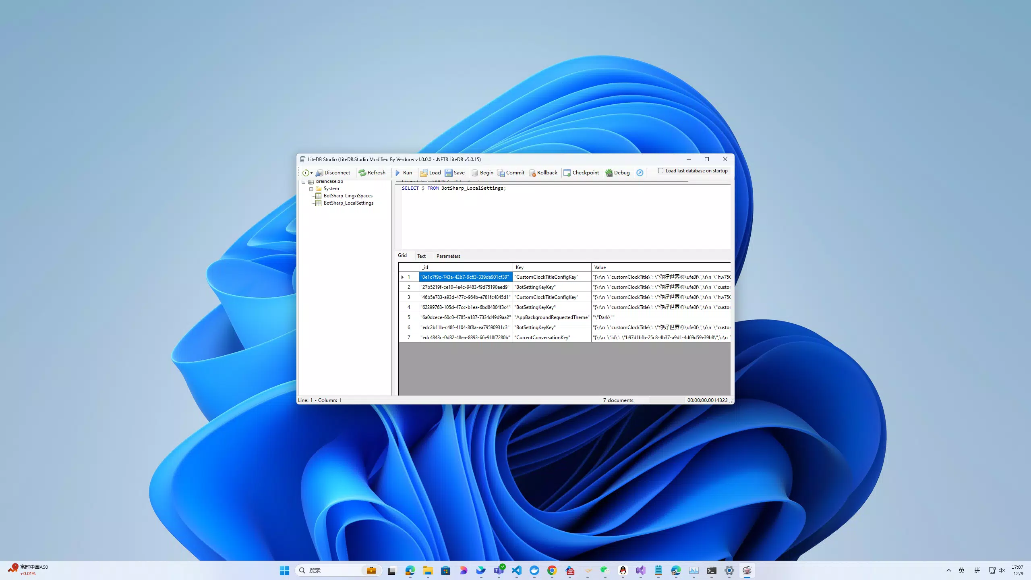
Task: Save the query with the Save icon
Action: point(455,173)
